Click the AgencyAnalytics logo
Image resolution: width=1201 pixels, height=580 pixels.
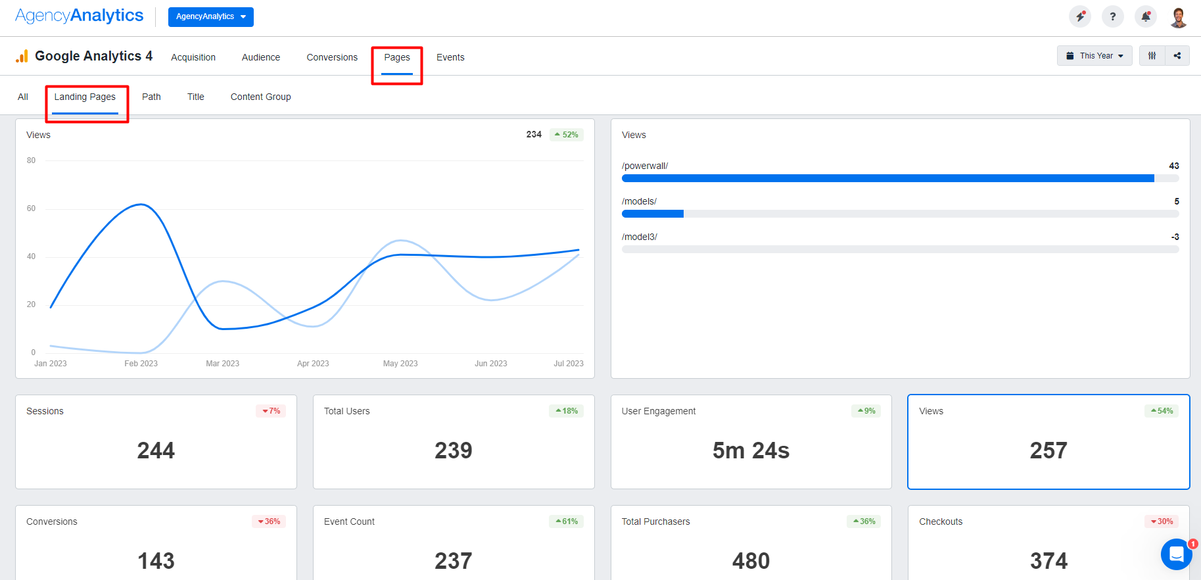click(79, 16)
